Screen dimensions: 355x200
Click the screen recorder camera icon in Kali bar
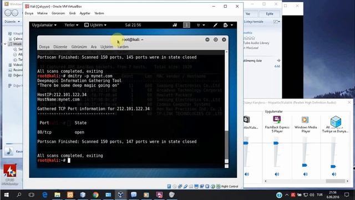coord(175,25)
